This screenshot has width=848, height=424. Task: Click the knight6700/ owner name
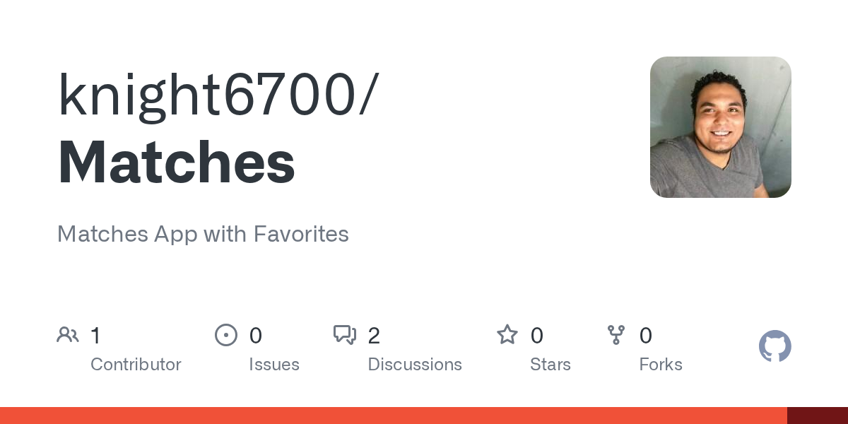[218, 98]
